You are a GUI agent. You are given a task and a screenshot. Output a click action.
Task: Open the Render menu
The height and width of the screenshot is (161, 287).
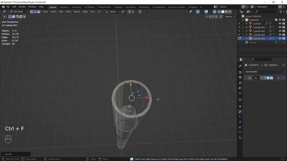tap(22, 7)
